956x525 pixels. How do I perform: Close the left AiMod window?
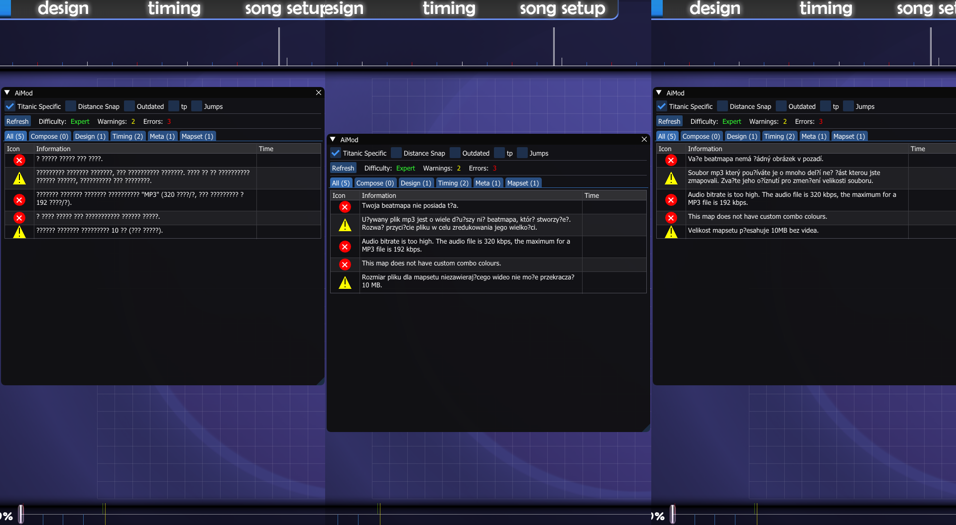click(x=319, y=92)
